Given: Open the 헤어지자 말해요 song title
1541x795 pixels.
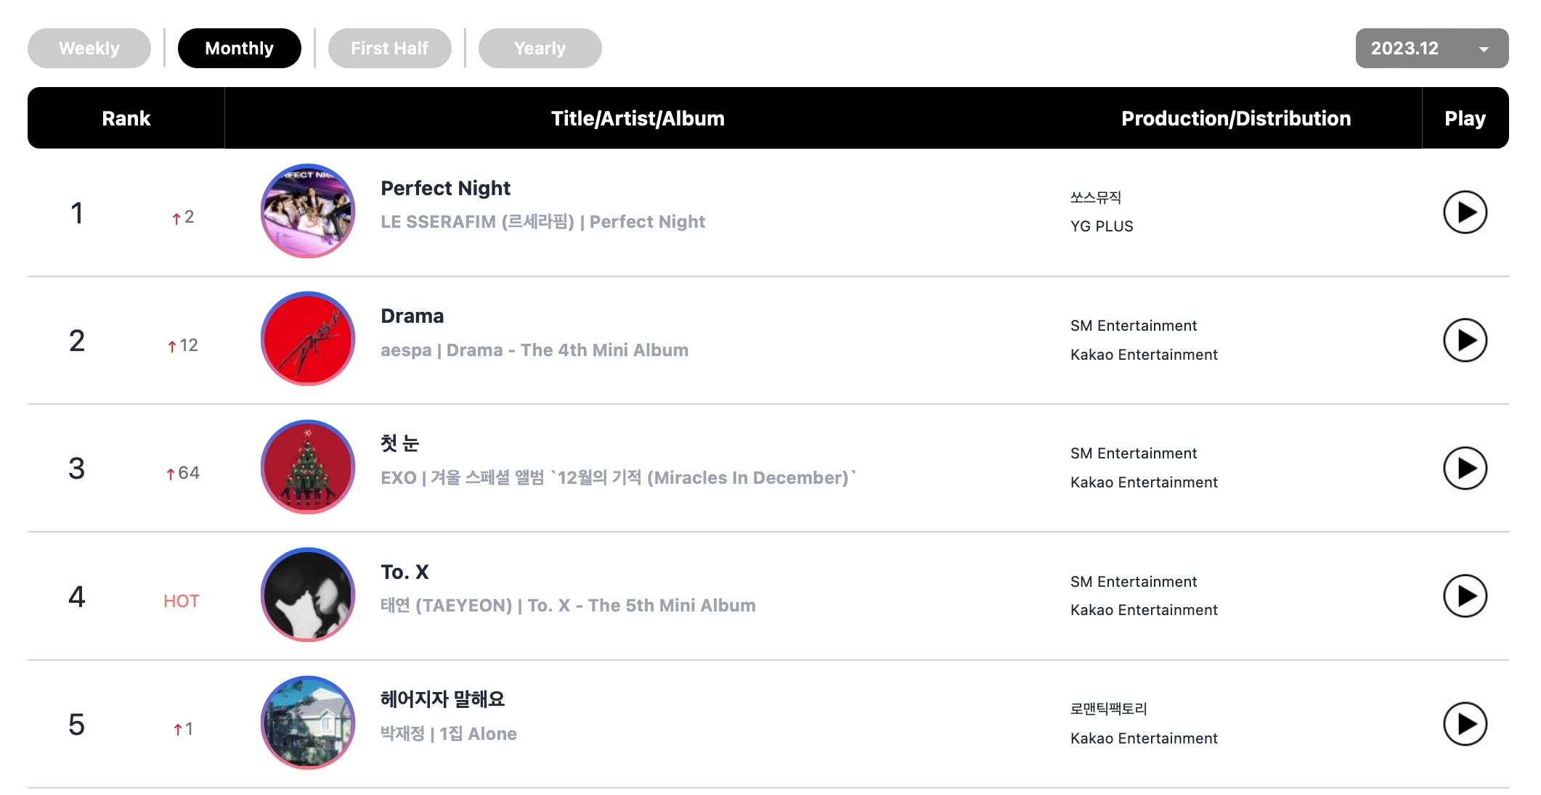Looking at the screenshot, I should tap(442, 699).
